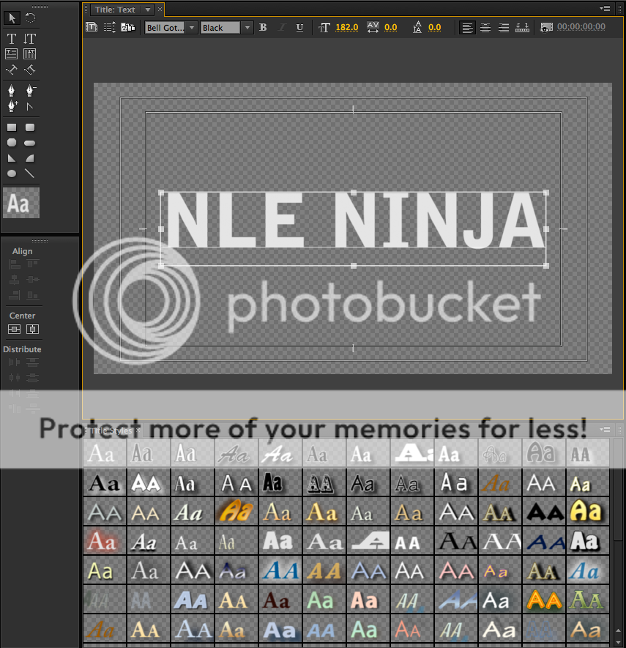Pick the Rectangle shape tool
The width and height of the screenshot is (626, 648).
[12, 127]
